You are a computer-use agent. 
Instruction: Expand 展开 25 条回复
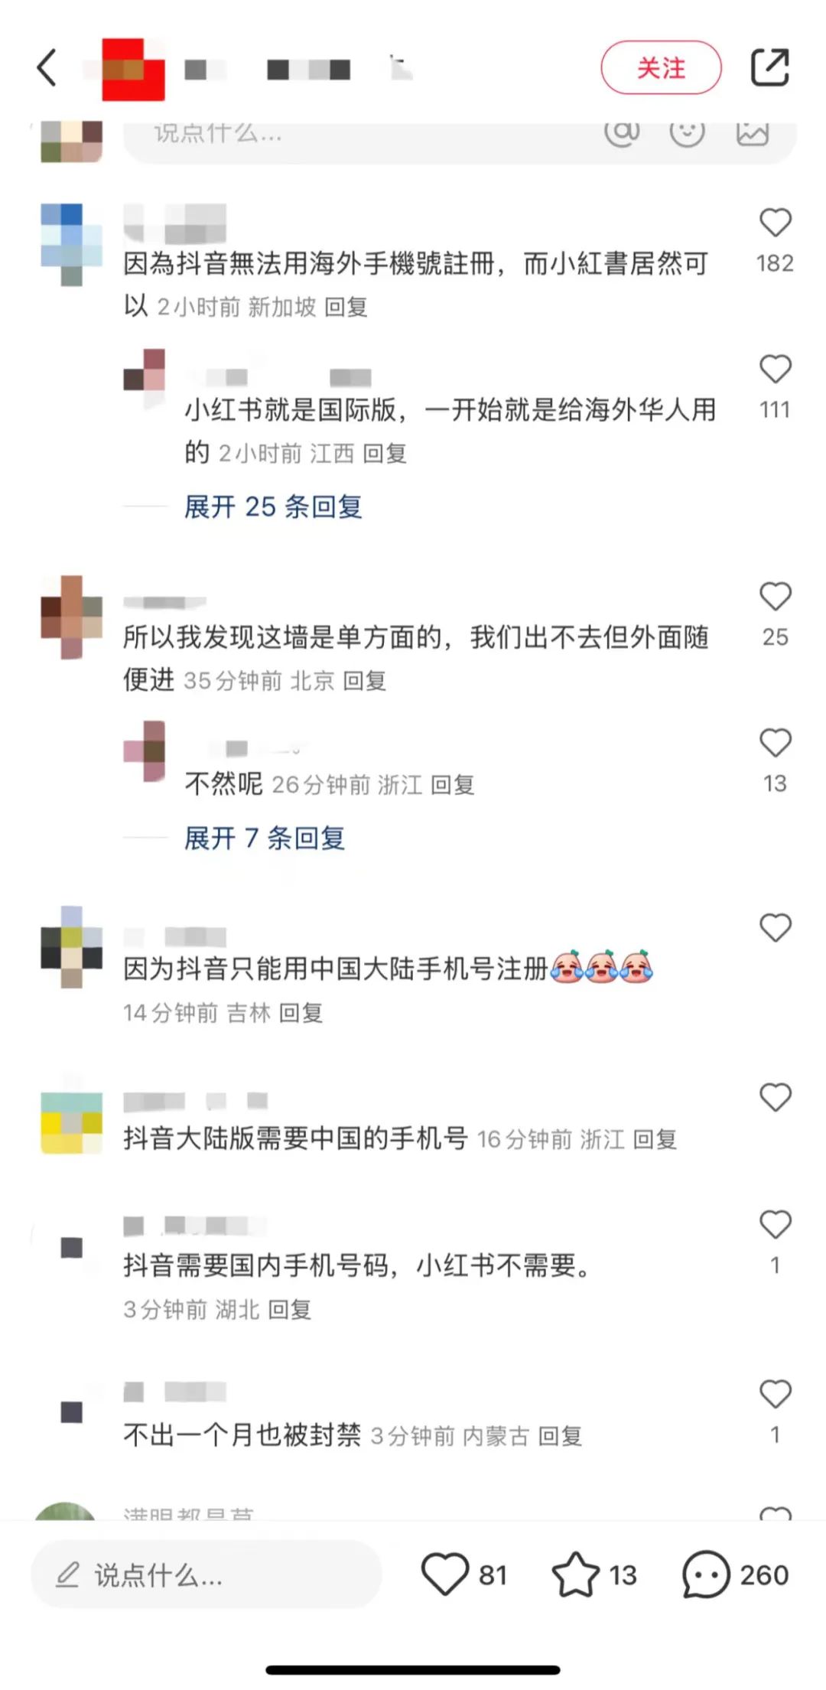[273, 506]
